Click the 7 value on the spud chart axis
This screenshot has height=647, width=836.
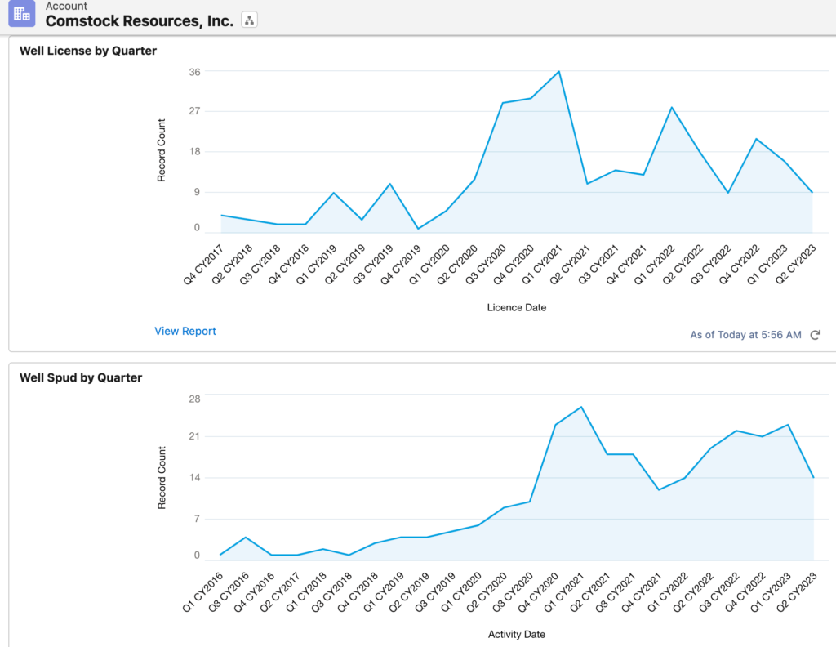coord(197,519)
